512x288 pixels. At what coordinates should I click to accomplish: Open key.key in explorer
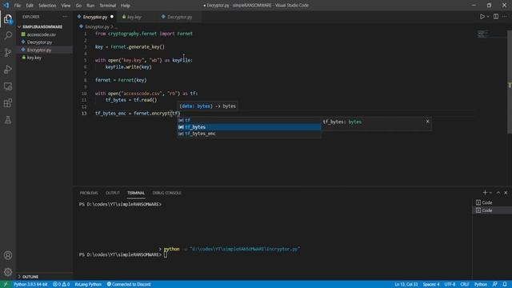45,58
